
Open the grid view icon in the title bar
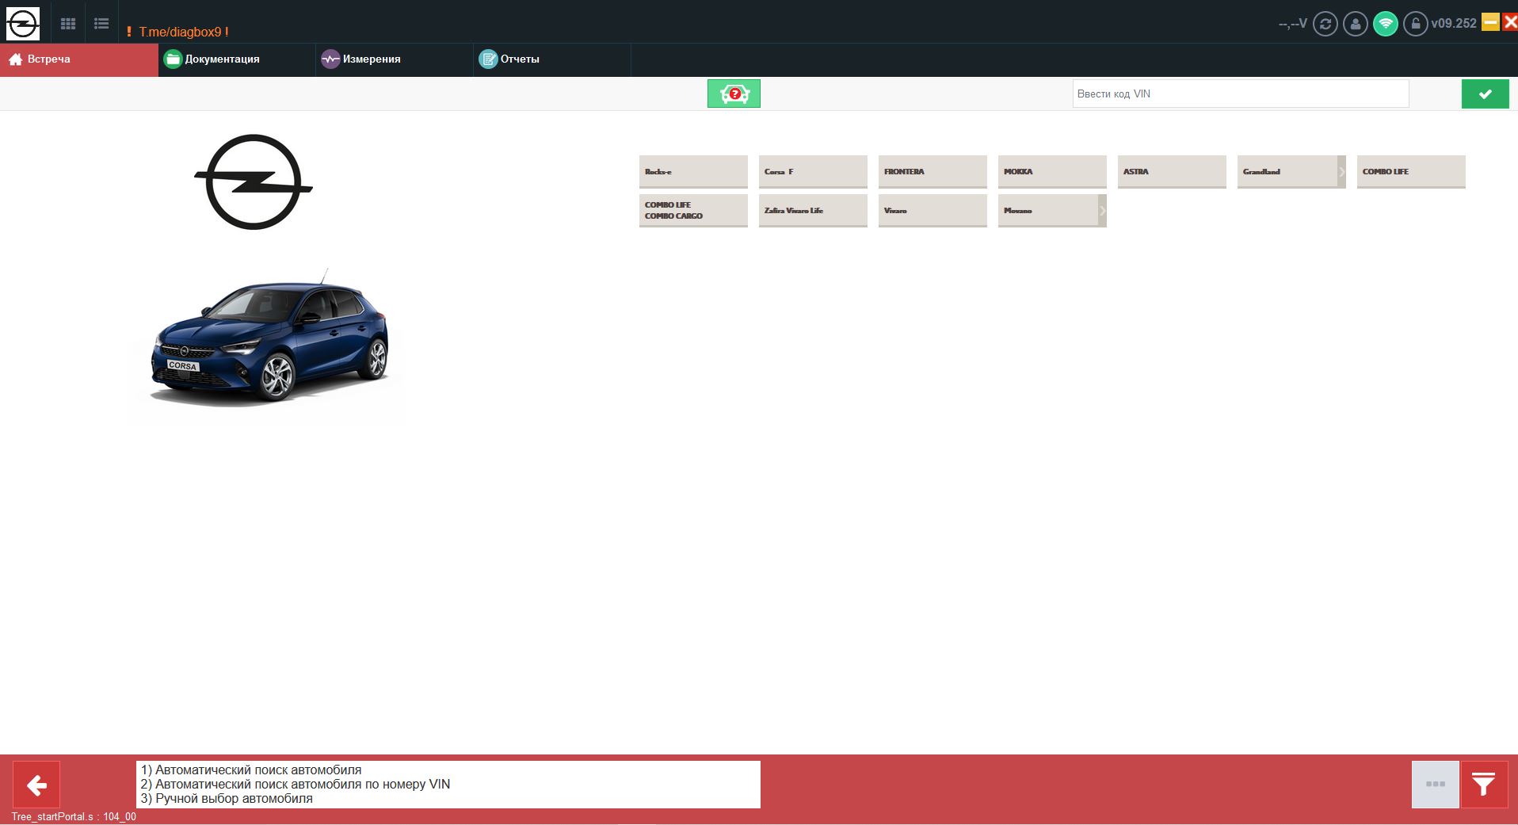point(68,24)
